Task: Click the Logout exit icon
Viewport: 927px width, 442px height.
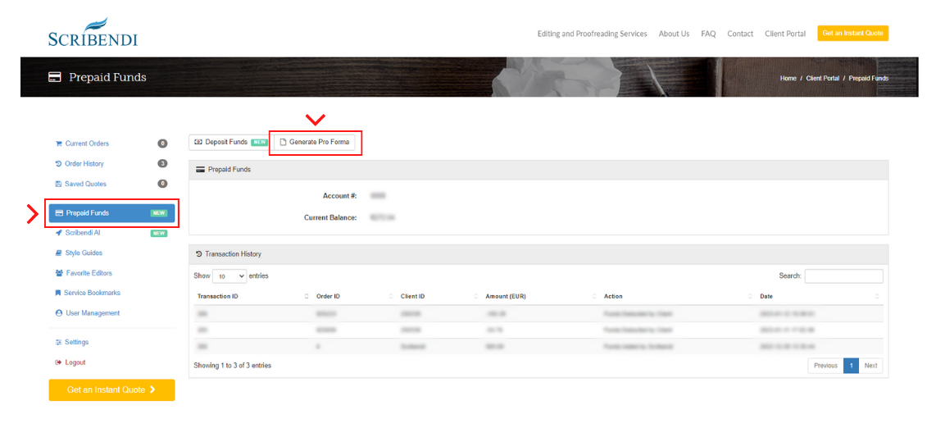Action: click(x=58, y=362)
